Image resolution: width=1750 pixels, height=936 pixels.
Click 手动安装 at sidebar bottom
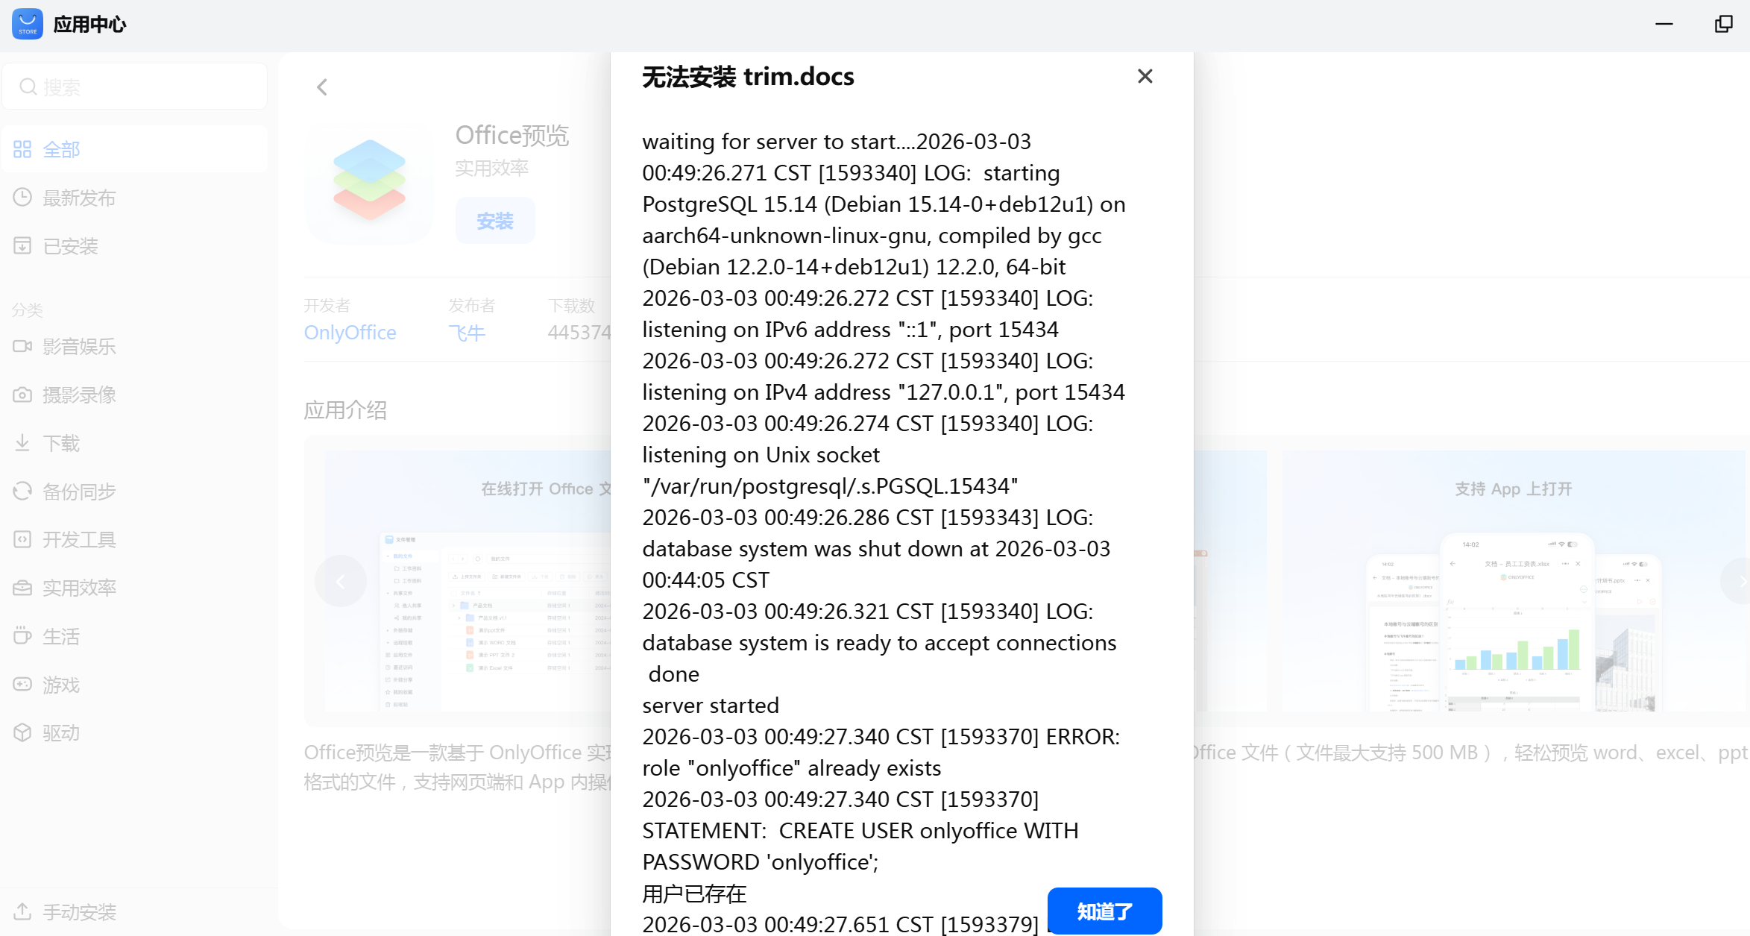pos(79,912)
